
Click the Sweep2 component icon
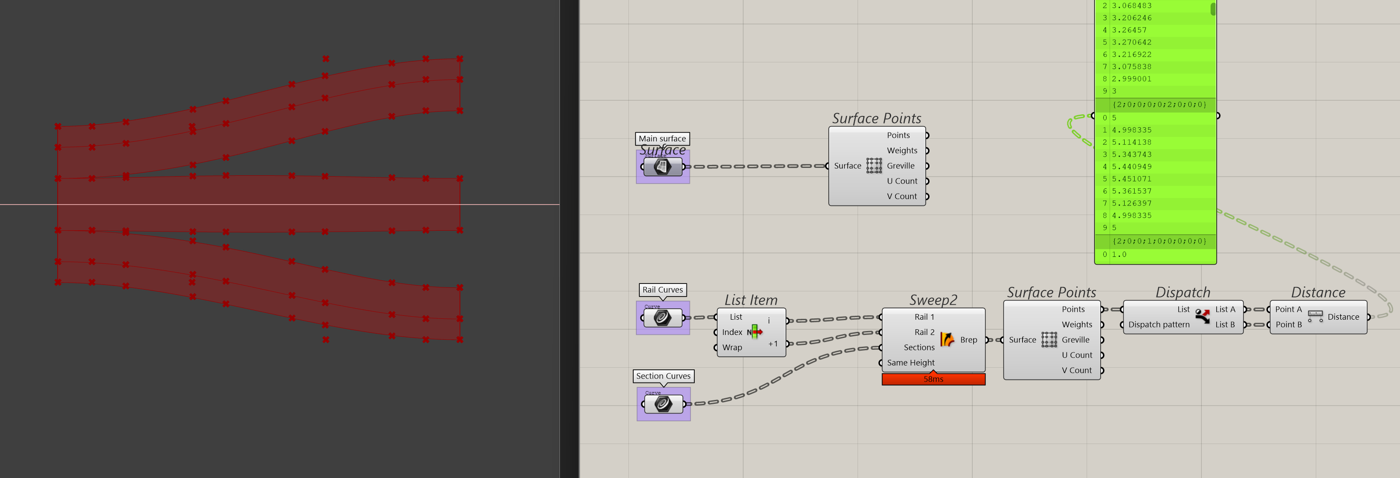tap(947, 339)
